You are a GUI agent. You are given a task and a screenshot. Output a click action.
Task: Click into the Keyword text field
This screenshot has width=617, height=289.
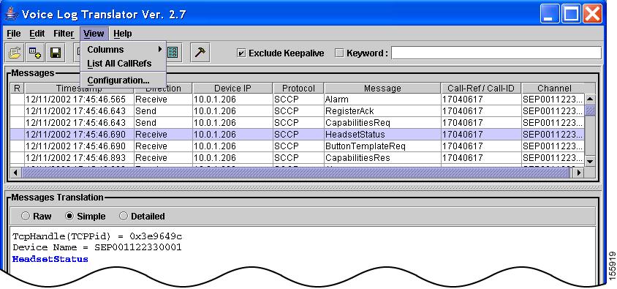(x=496, y=53)
